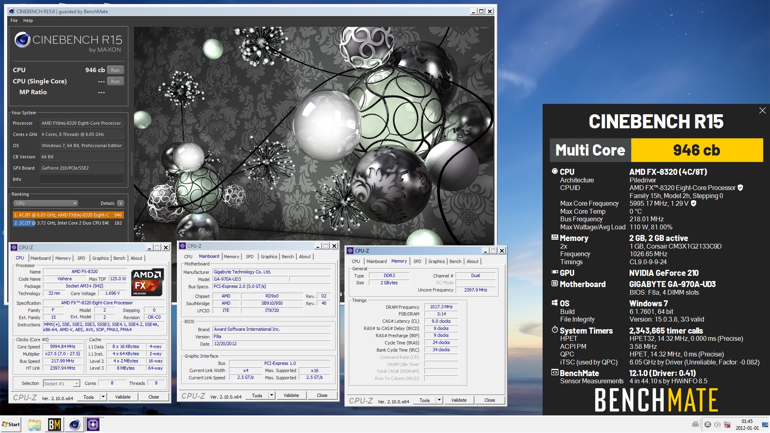The image size is (770, 433).
Task: Open the volume speaker tray icon
Action: 717,425
